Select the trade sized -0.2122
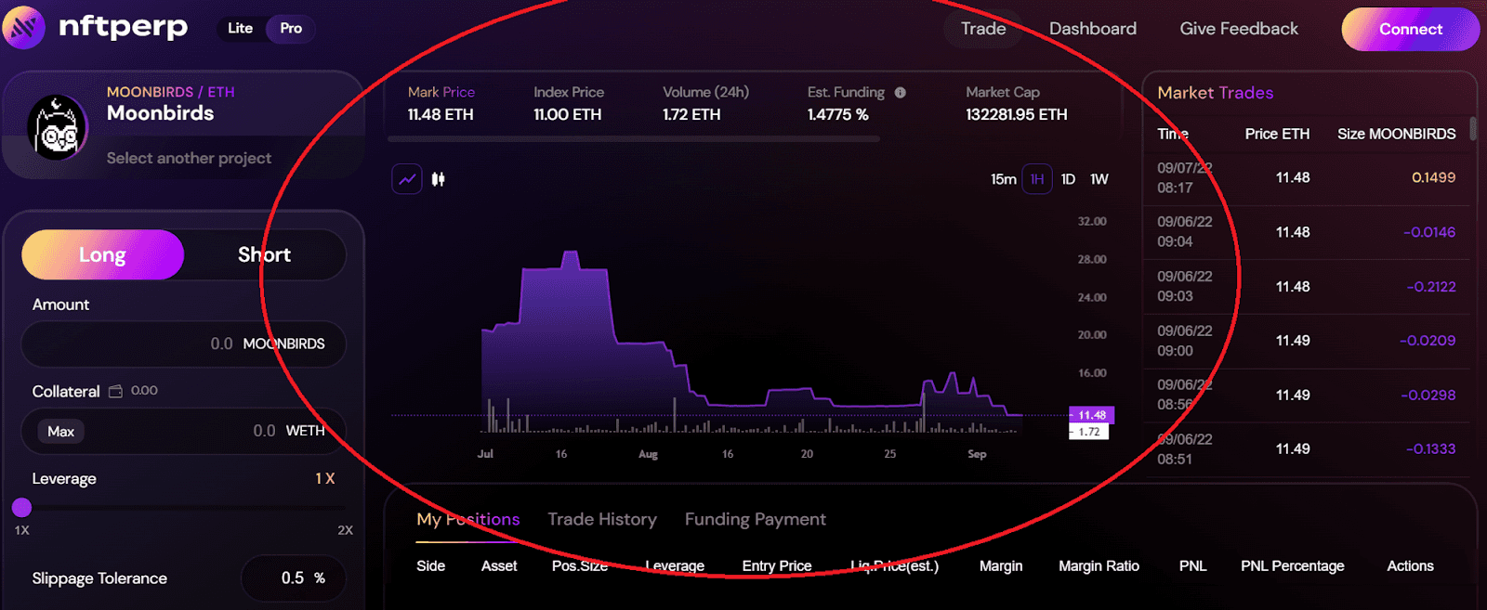1487x610 pixels. [x=1309, y=287]
